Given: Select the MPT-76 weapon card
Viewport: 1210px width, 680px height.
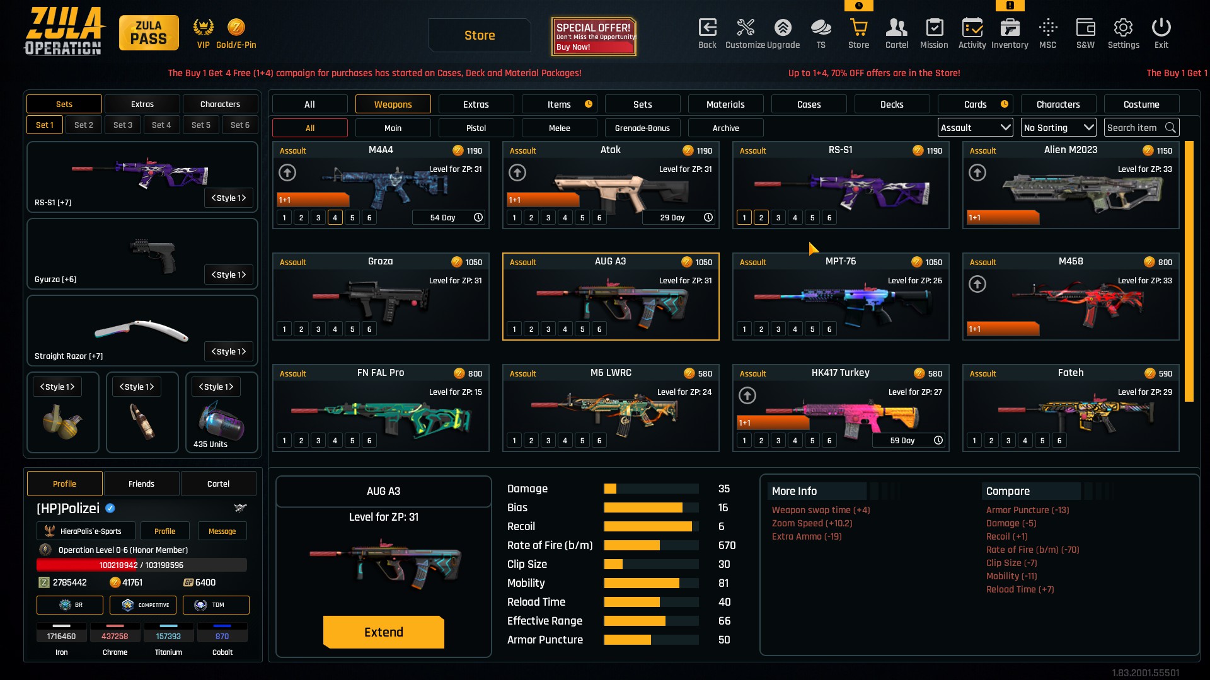Looking at the screenshot, I should [x=841, y=297].
